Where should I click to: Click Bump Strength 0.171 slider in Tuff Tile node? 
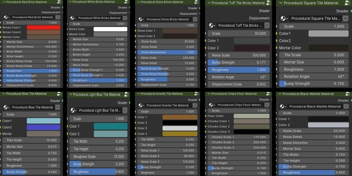pyautogui.click(x=238, y=62)
